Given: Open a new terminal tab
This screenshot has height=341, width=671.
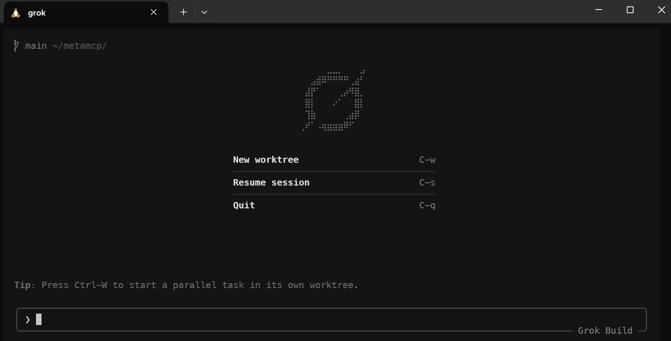Looking at the screenshot, I should (x=183, y=12).
